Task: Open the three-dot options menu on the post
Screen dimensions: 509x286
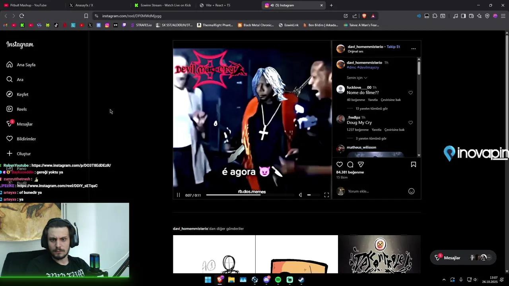Action: 414,49
